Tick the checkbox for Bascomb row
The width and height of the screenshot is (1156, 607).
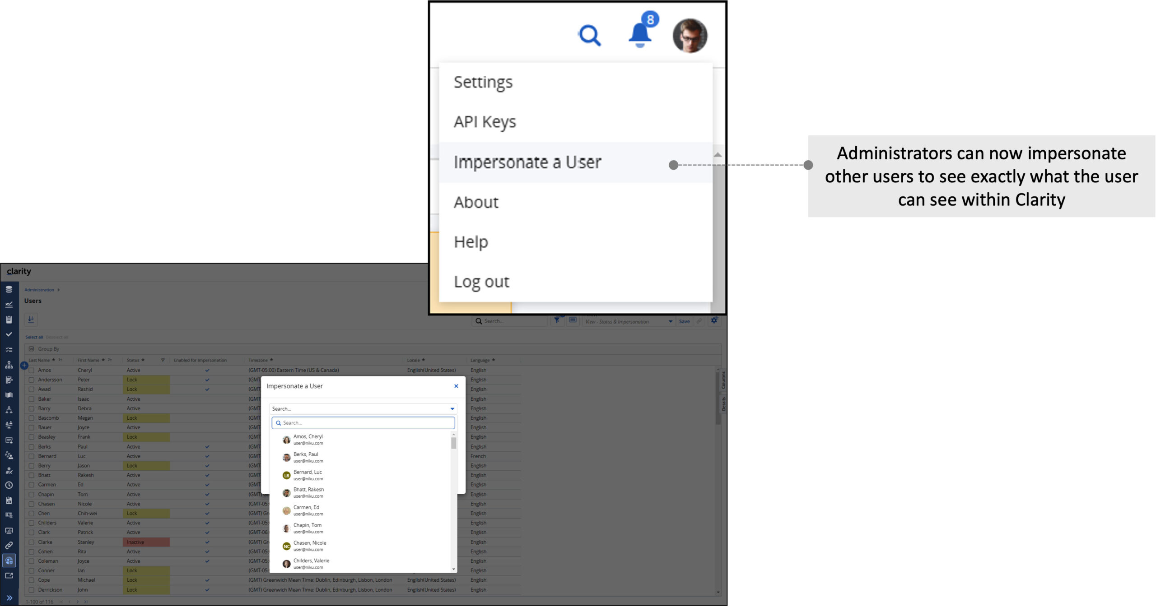(x=32, y=418)
